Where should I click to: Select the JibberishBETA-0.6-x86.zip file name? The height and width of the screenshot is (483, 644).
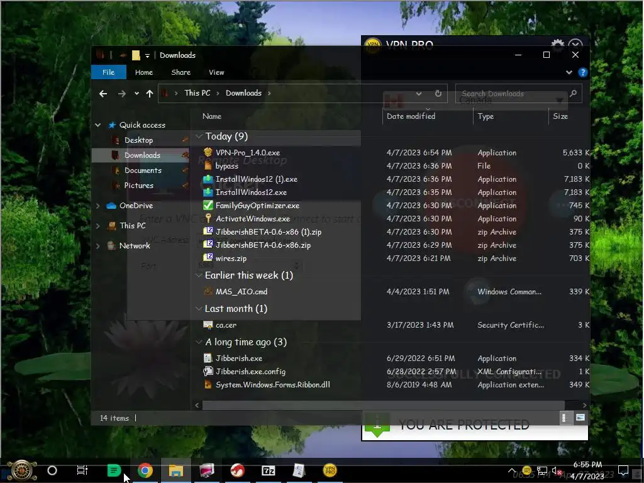(x=263, y=245)
